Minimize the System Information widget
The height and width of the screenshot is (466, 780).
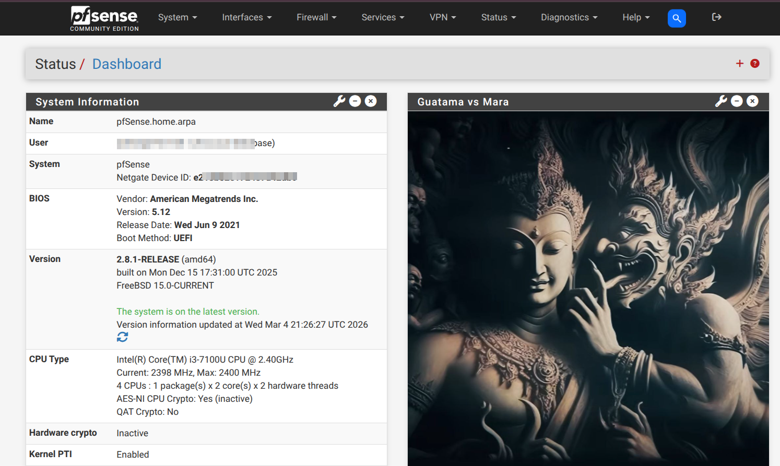pyautogui.click(x=355, y=101)
